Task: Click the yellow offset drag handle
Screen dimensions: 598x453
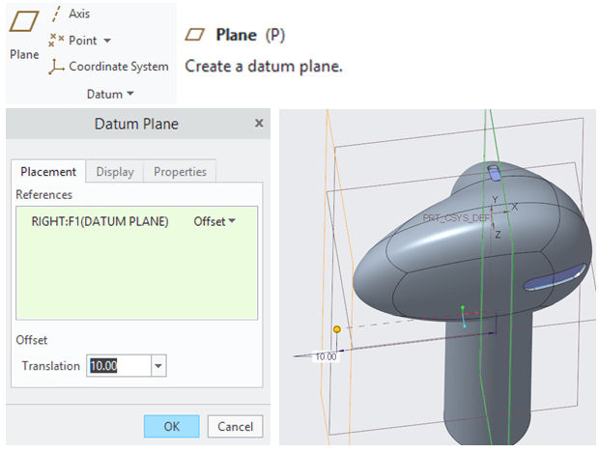Action: 337,329
